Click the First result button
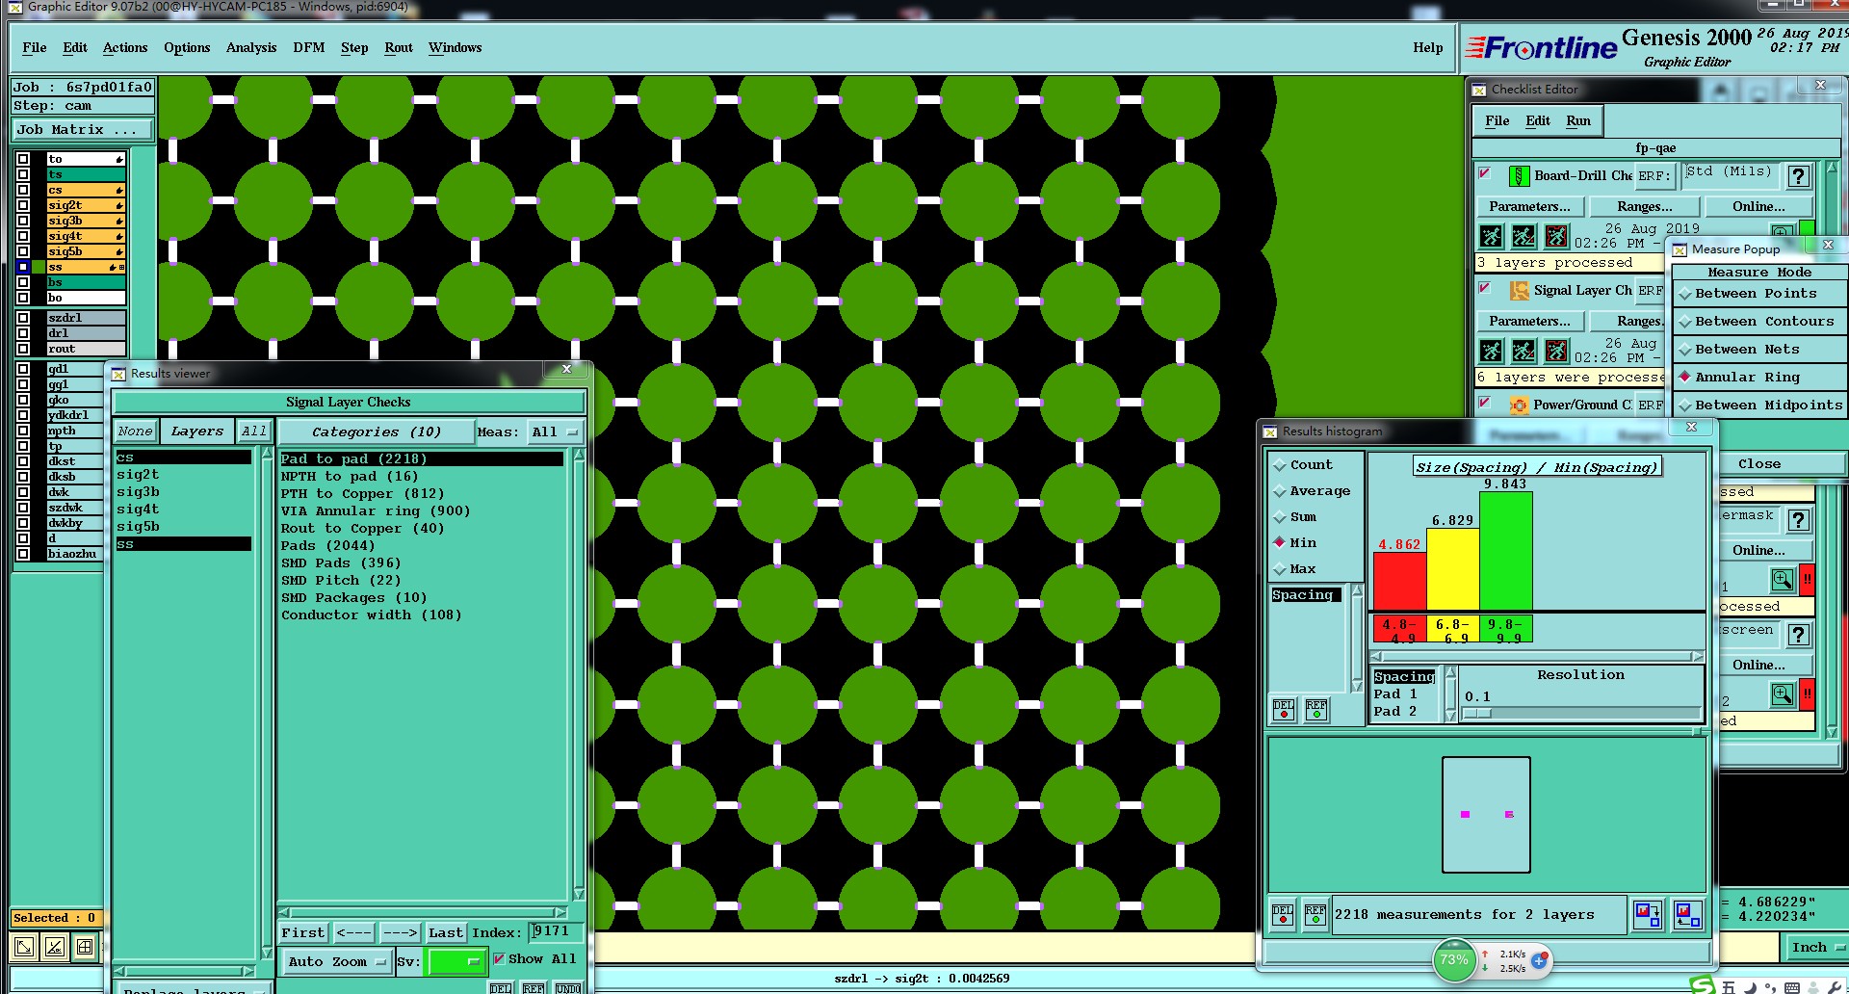The height and width of the screenshot is (994, 1849). (303, 933)
